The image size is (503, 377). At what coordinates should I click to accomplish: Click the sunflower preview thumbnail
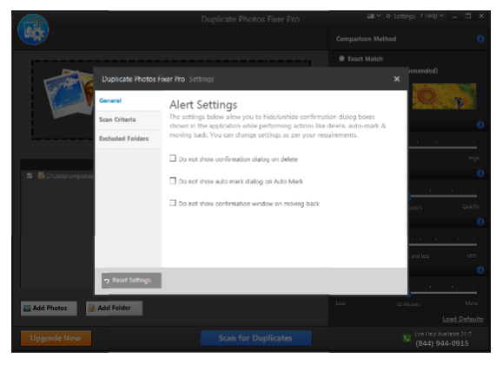tap(444, 96)
